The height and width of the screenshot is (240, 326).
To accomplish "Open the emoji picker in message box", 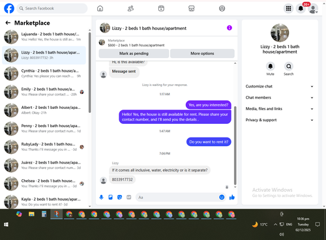I will click(x=222, y=197).
